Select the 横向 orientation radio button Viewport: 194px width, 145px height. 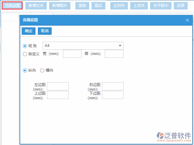click(42, 70)
